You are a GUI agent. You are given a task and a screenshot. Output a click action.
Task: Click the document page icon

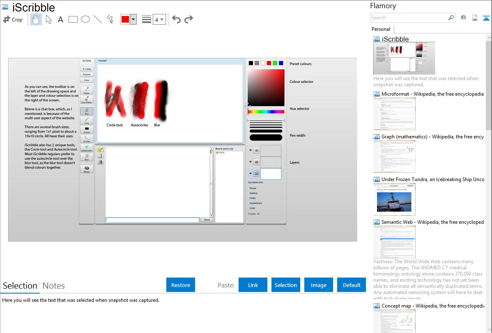[x=475, y=18]
